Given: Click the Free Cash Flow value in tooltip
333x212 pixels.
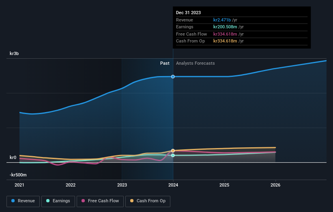Looking at the screenshot, I should coord(225,34).
